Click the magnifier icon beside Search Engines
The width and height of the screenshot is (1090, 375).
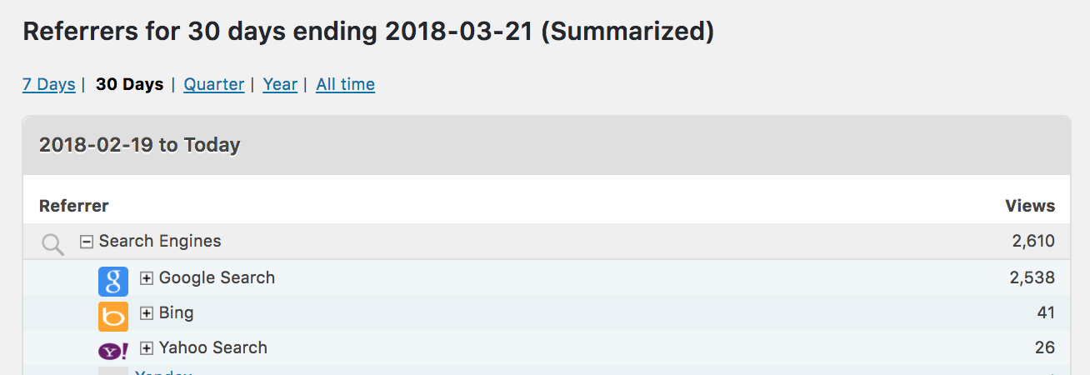(52, 244)
